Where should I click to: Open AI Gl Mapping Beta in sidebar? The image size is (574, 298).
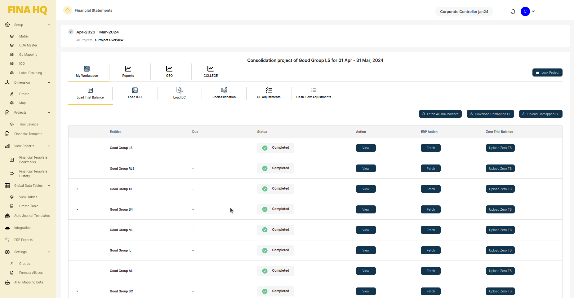click(x=29, y=282)
